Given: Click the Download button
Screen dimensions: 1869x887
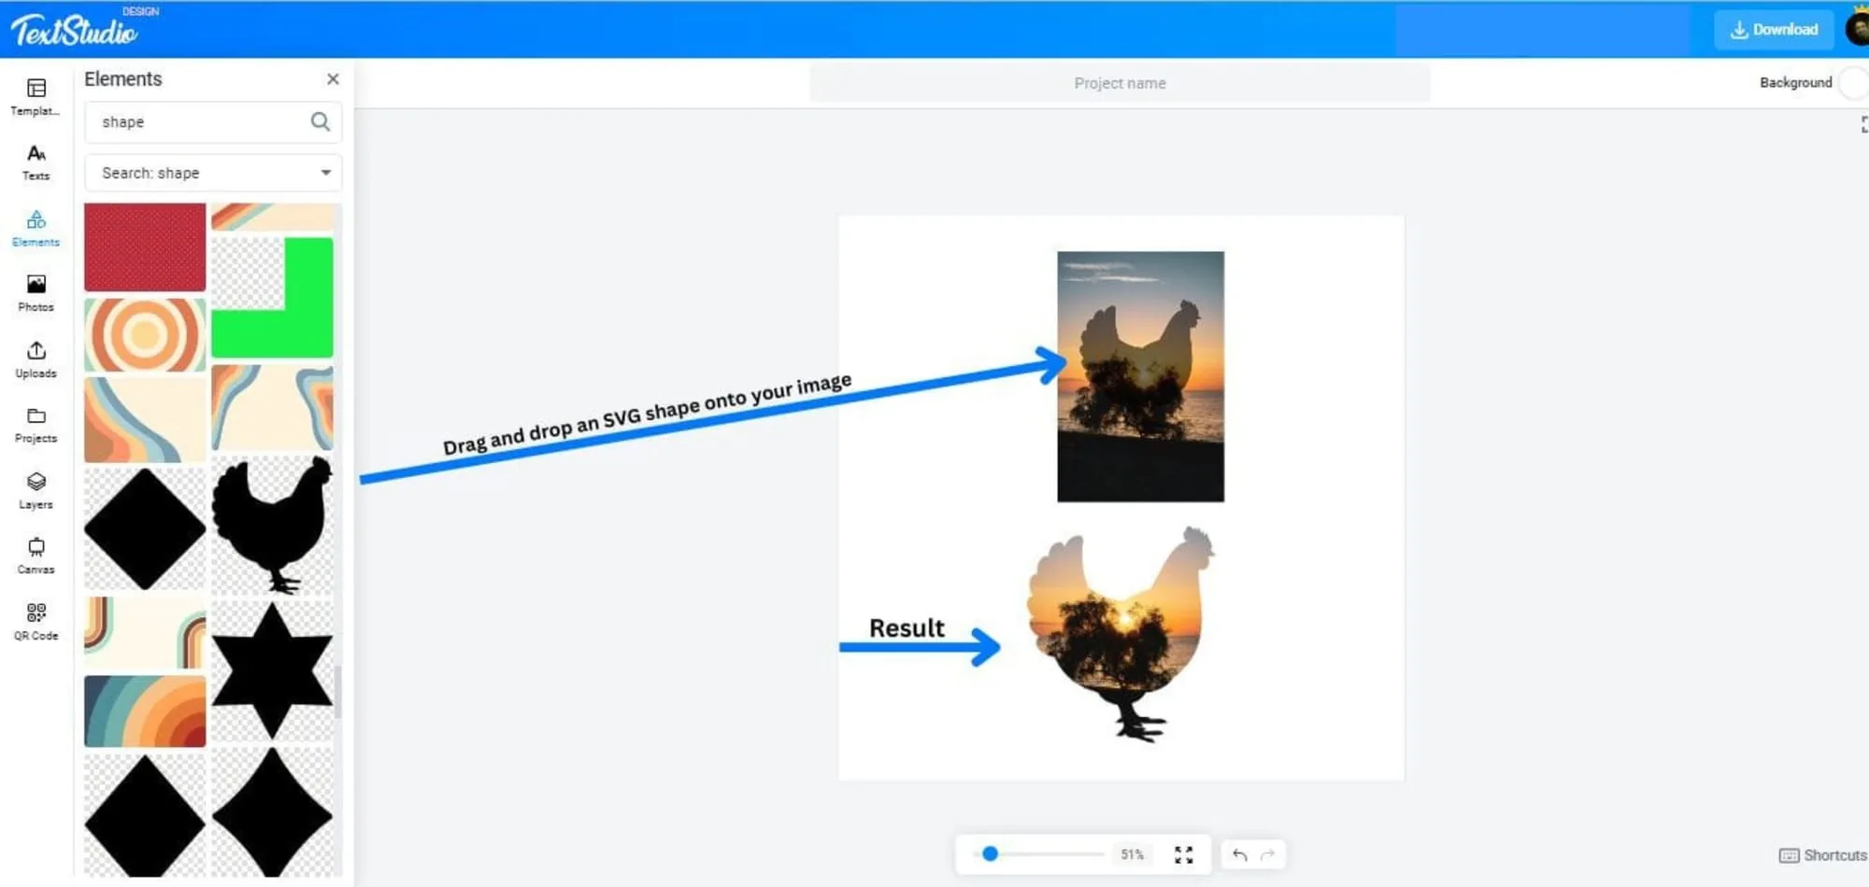Looking at the screenshot, I should click(x=1774, y=30).
